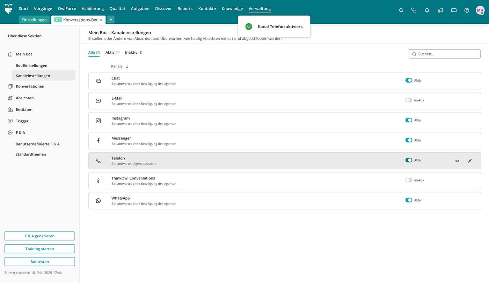Click the Instagram channel icon
This screenshot has width=489, height=283.
click(98, 121)
